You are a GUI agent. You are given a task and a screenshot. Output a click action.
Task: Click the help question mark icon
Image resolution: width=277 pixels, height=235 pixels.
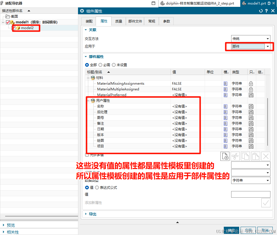pyautogui.click(x=266, y=11)
